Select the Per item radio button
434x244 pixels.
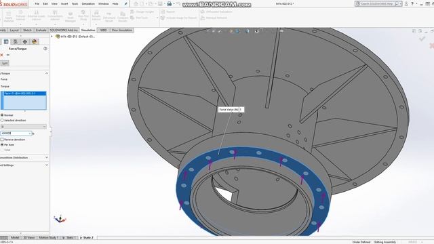(2, 144)
